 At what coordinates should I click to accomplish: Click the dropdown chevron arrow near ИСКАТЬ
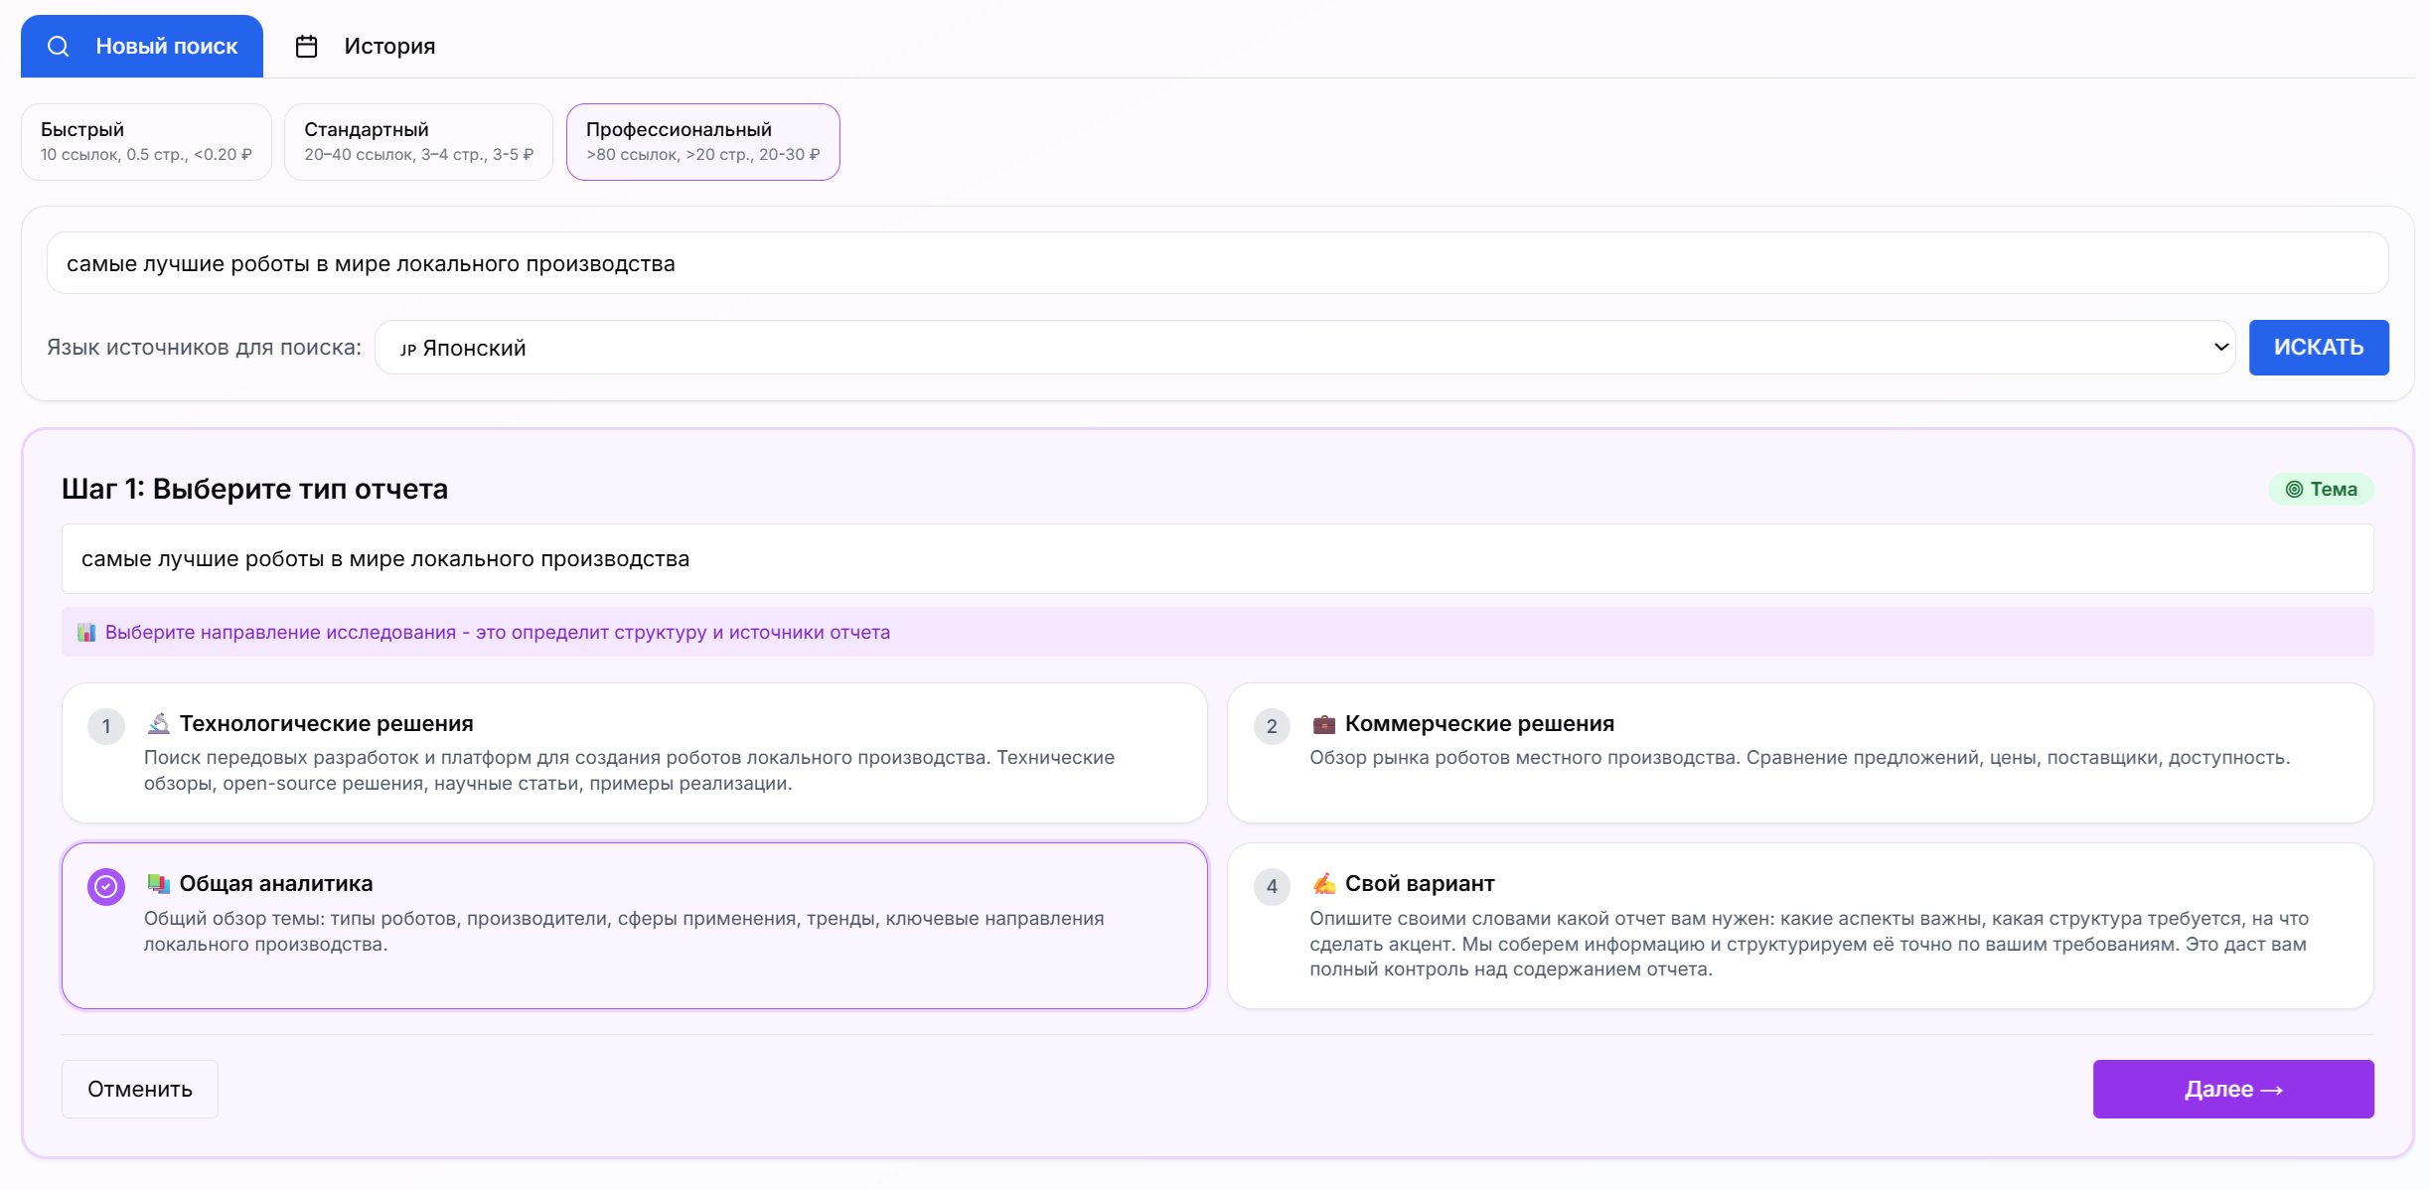pos(2221,347)
